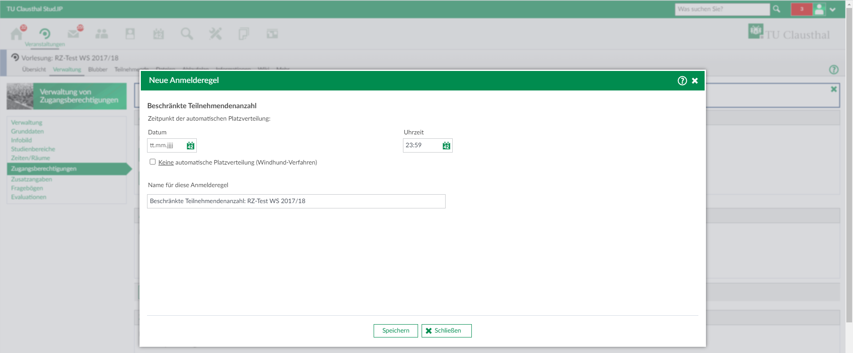The width and height of the screenshot is (853, 353).
Task: Select Grunddaten in the sidebar
Action: (x=28, y=131)
